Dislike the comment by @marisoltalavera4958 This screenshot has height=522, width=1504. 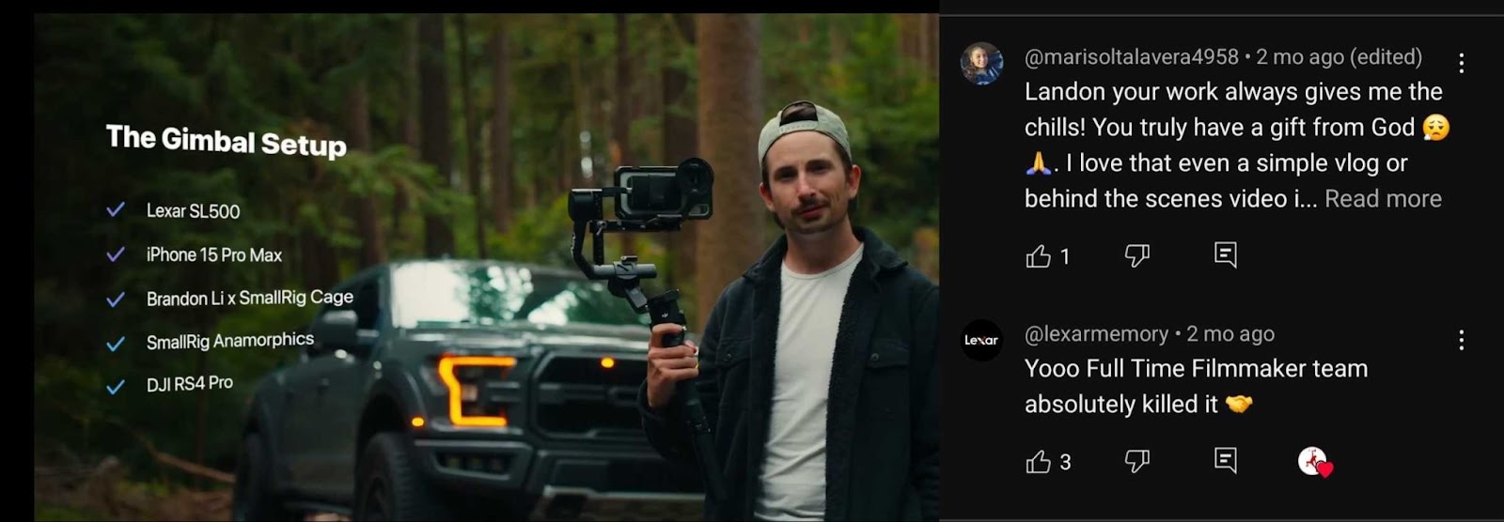(1137, 255)
